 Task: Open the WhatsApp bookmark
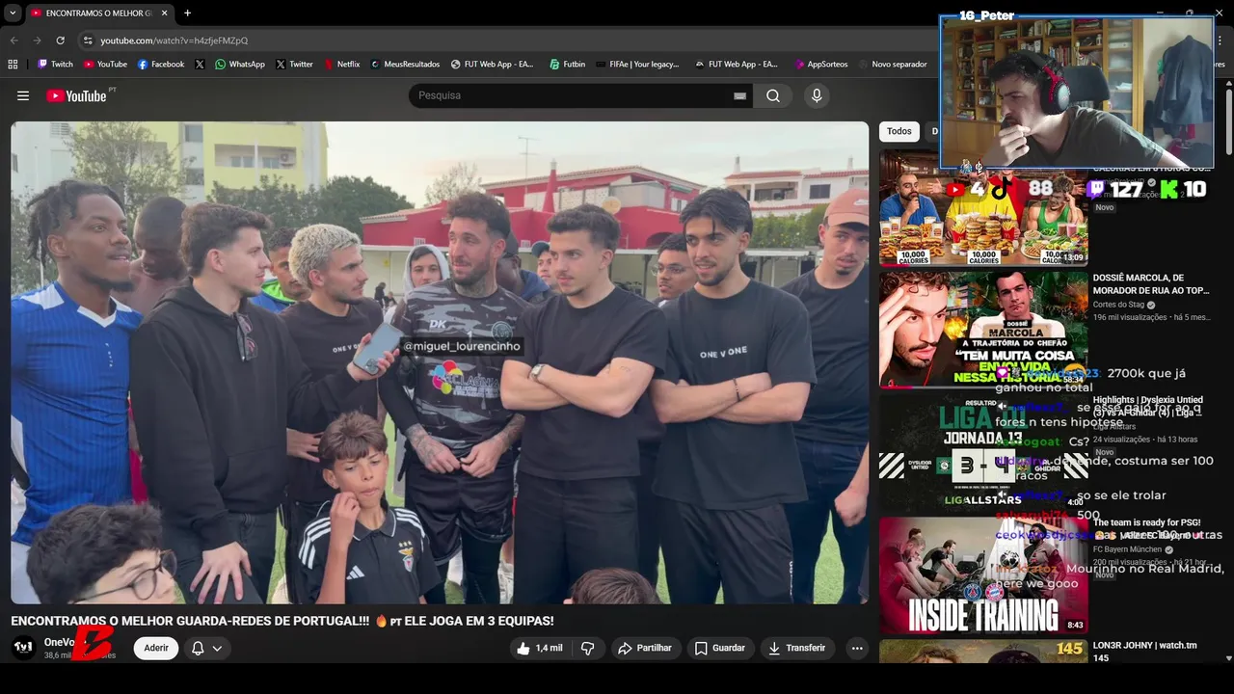coord(239,65)
